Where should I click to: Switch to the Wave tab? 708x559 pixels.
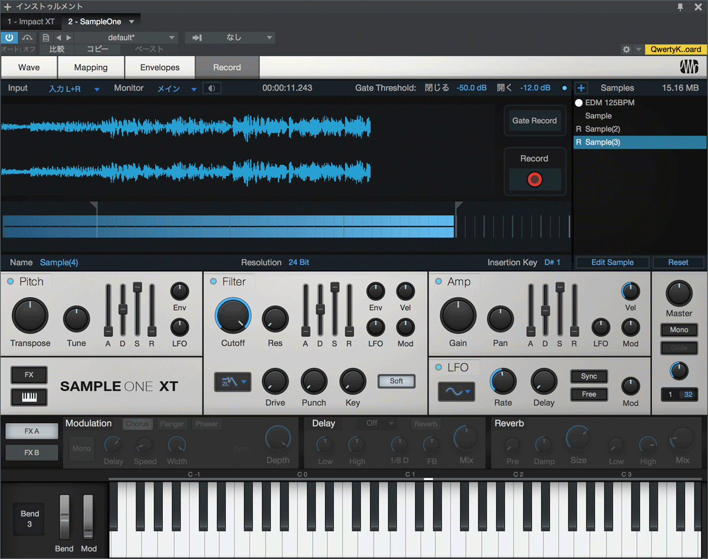click(29, 67)
